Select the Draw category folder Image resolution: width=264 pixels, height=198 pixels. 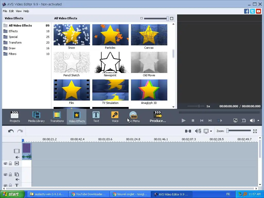pyautogui.click(x=27, y=48)
